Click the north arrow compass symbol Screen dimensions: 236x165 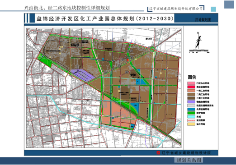tap(198, 40)
